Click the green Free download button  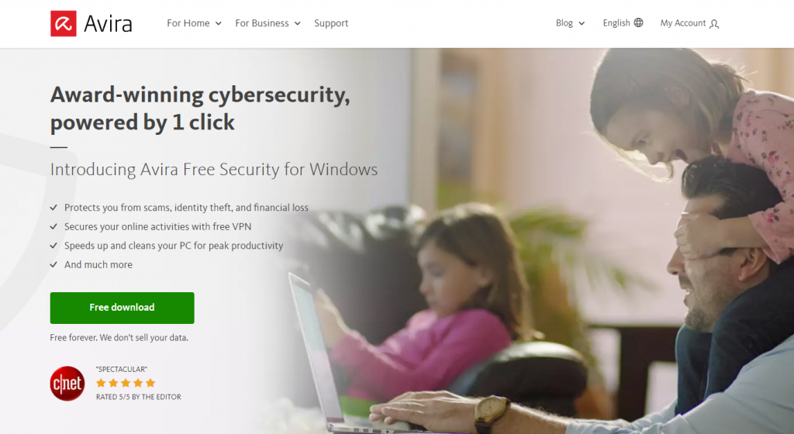(122, 308)
